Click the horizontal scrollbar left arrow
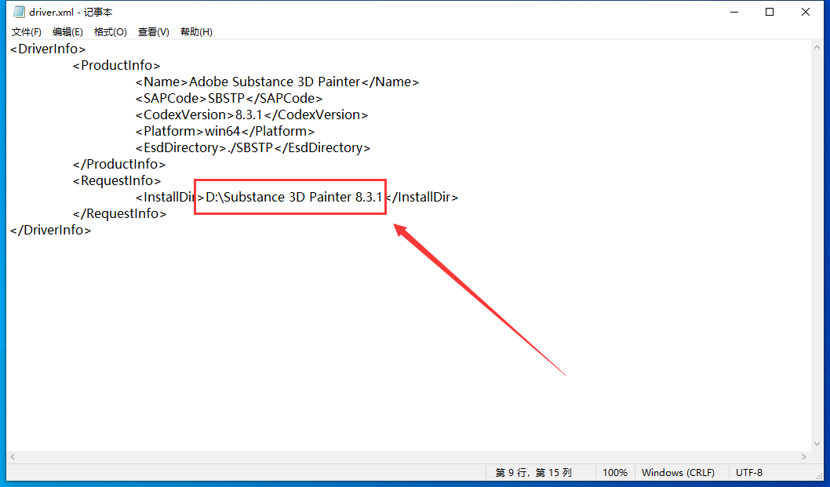 coord(13,457)
